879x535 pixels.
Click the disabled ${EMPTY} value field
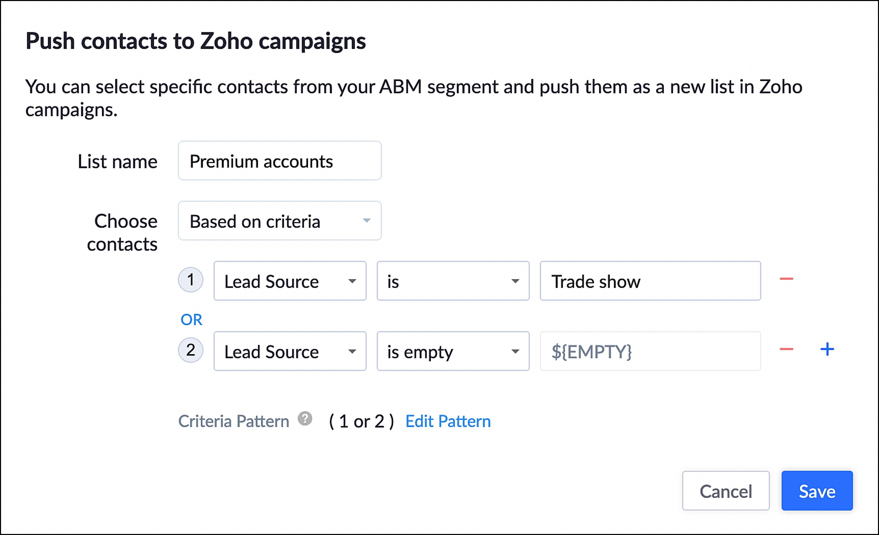650,351
